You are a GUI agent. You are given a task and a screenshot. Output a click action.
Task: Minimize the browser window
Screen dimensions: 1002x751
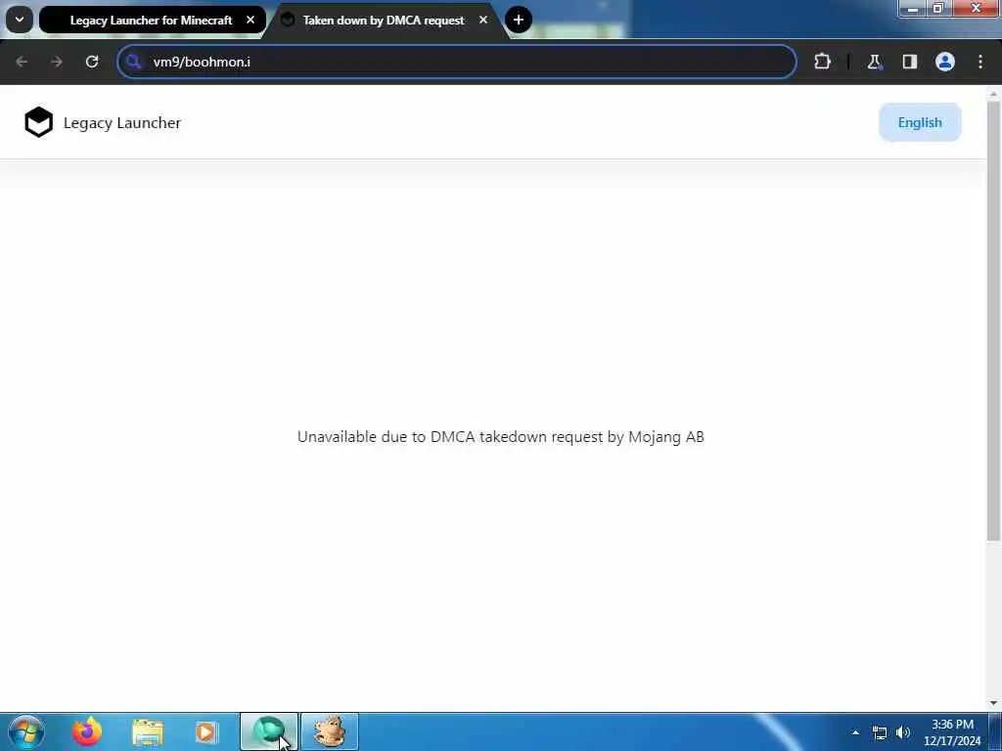point(913,8)
